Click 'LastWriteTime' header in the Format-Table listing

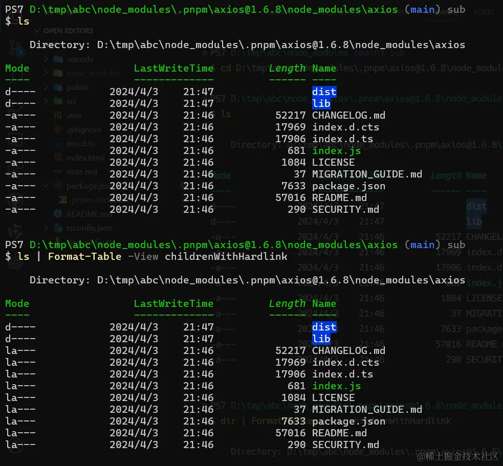pos(173,303)
